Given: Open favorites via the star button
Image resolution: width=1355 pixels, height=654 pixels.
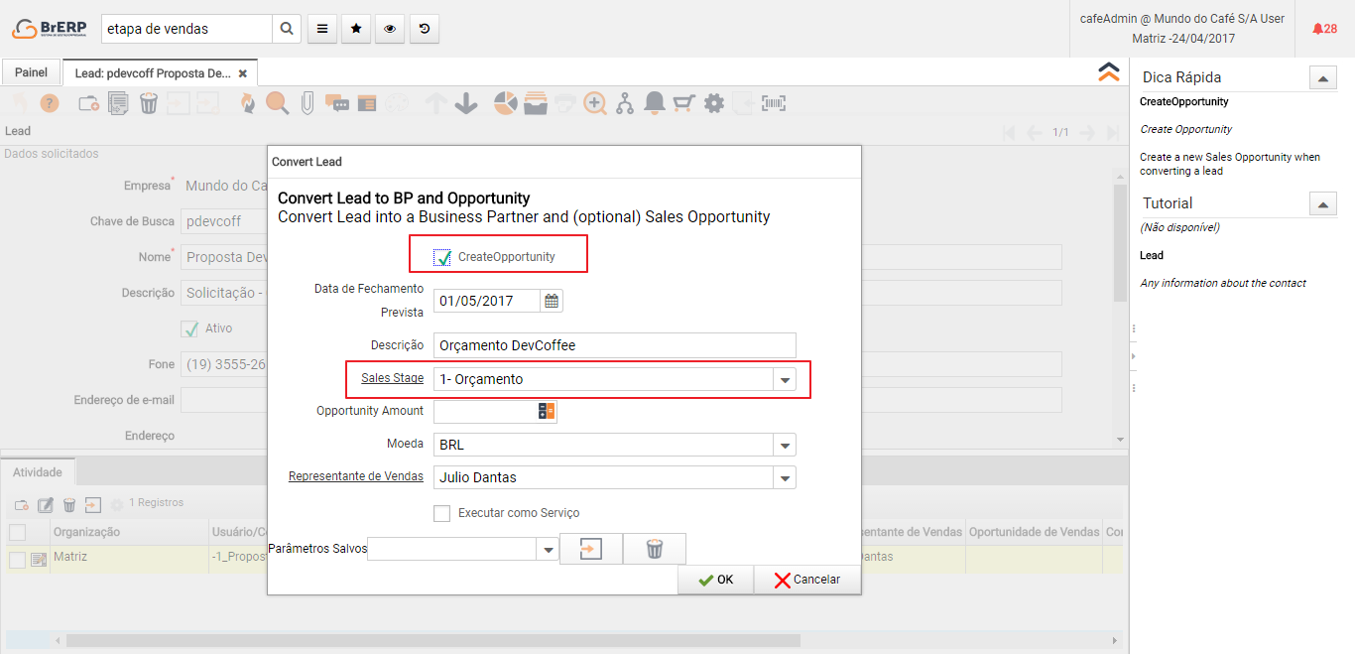Looking at the screenshot, I should 356,29.
